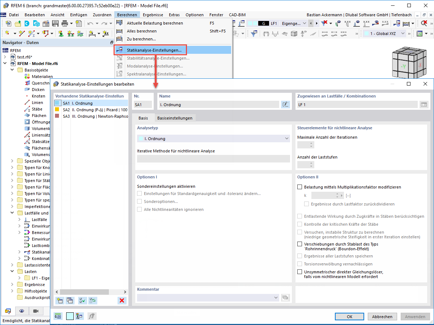
Task: Click the light blue color swatch in dialog footer
Action: click(70, 316)
